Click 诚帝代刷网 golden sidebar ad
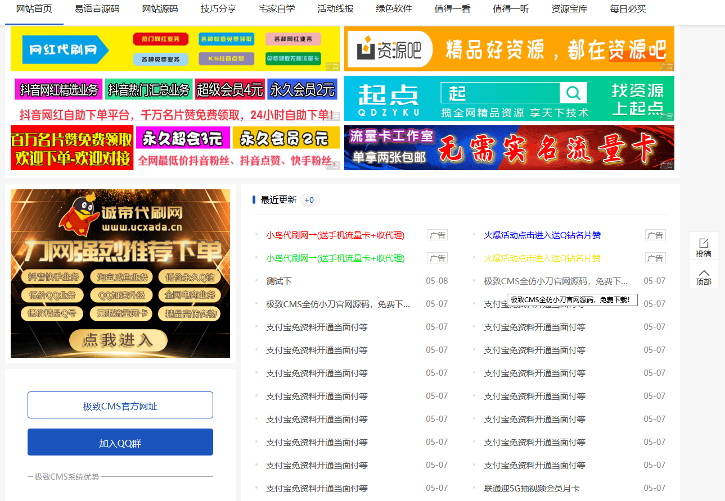725x501 pixels. point(120,274)
